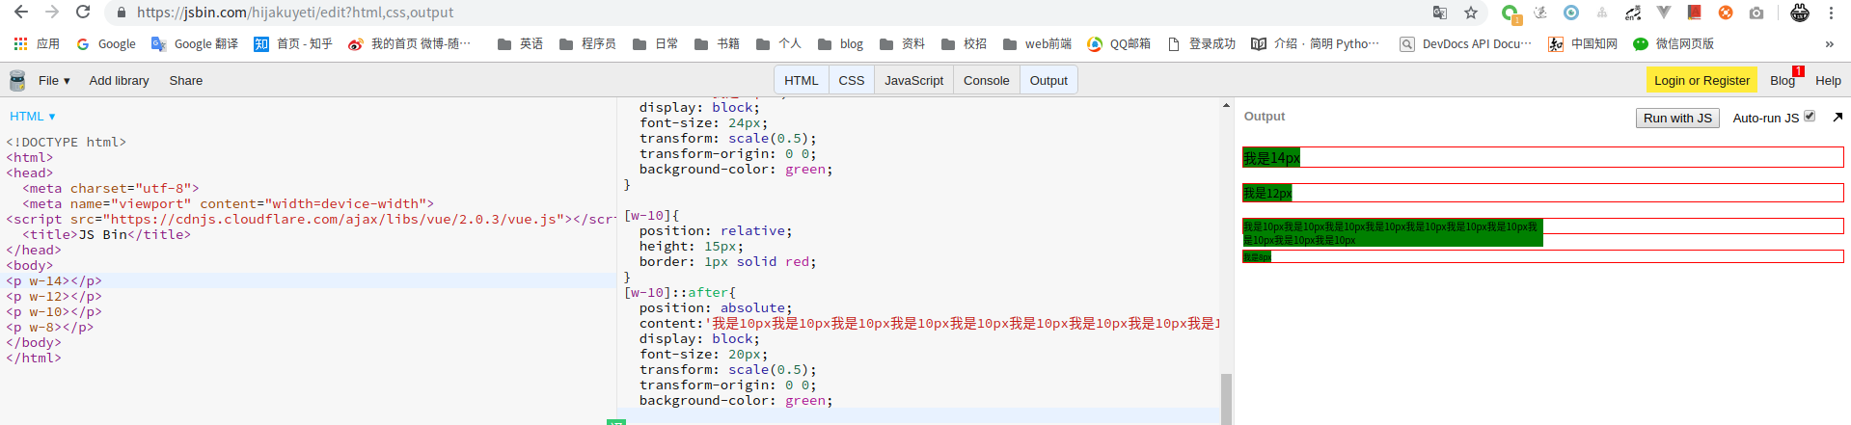Open the File dropdown menu
1851x425 pixels.
pos(54,80)
